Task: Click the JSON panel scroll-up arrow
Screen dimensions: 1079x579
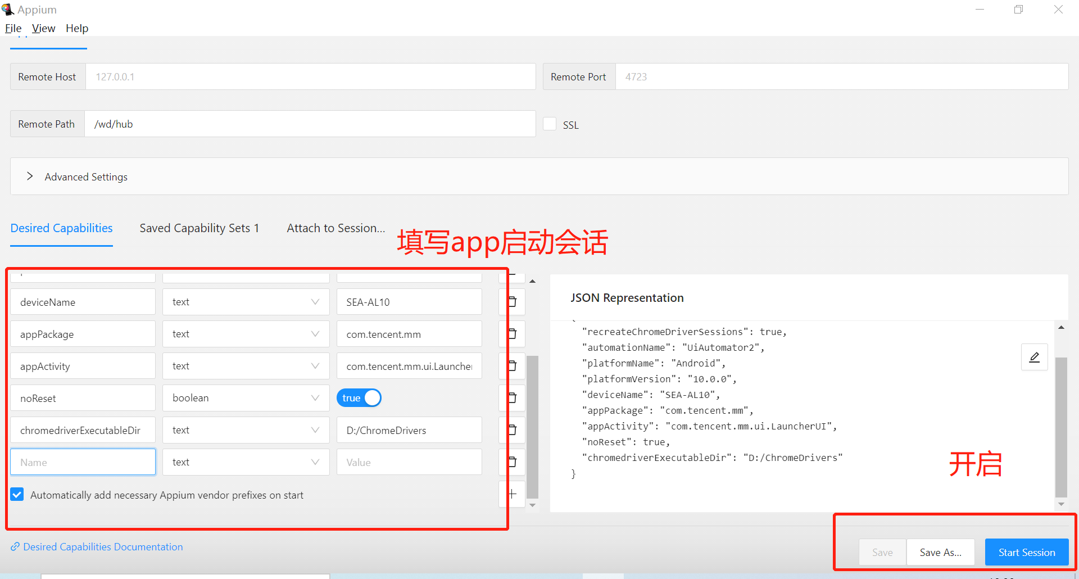Action: click(1061, 327)
